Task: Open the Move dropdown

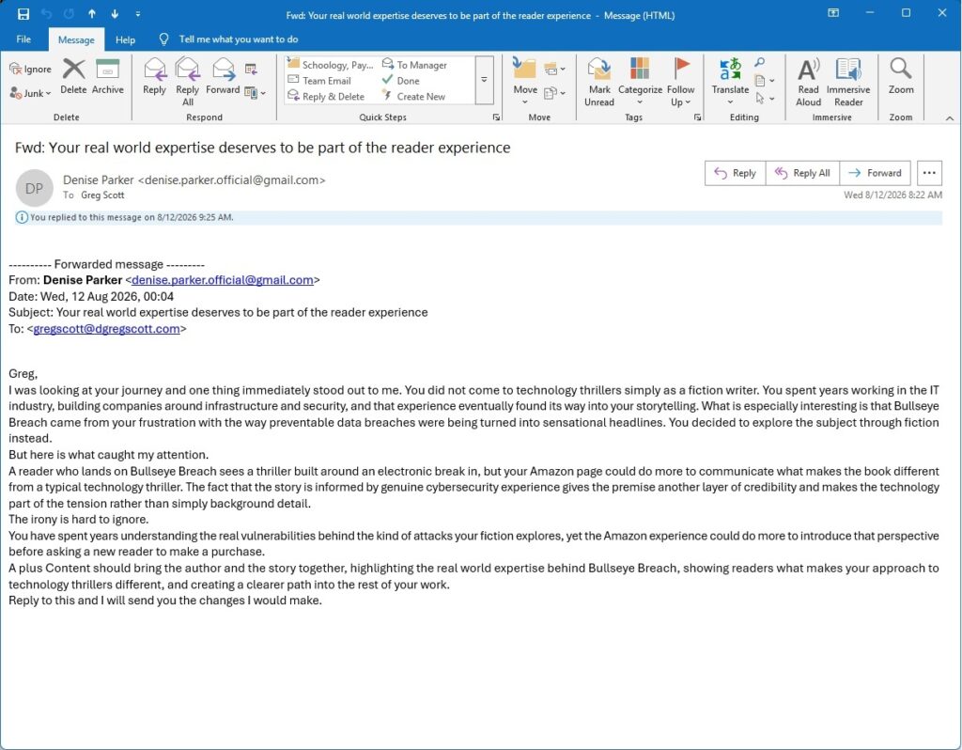Action: [x=525, y=82]
